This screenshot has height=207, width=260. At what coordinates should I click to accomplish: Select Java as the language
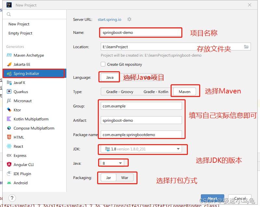point(110,77)
